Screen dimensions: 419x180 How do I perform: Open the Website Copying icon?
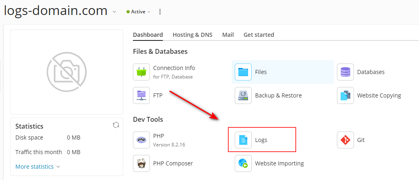coord(345,95)
